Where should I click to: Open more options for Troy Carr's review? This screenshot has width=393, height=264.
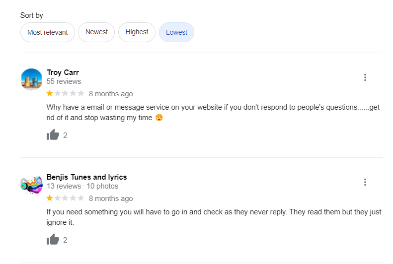click(365, 77)
